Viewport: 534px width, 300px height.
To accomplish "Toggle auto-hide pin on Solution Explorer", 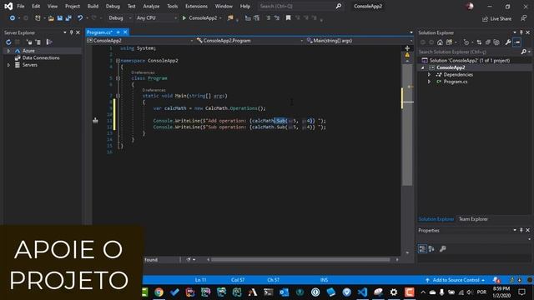I will click(x=521, y=32).
